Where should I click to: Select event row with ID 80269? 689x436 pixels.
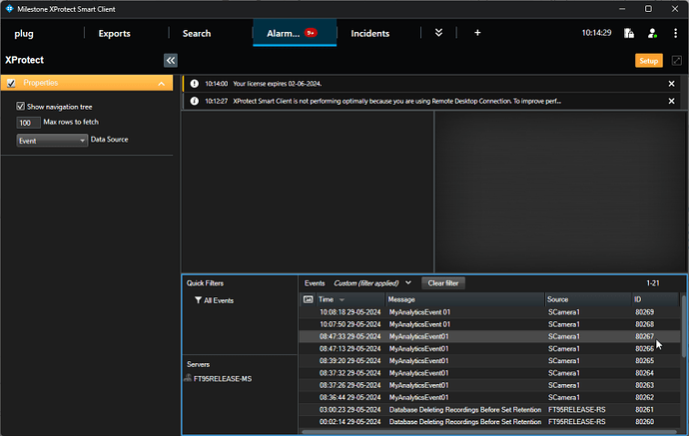tap(489, 312)
